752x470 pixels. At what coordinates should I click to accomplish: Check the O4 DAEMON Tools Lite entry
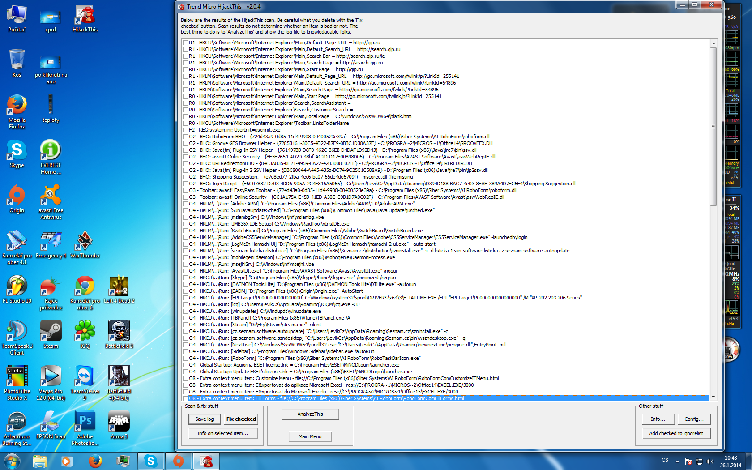coord(185,284)
